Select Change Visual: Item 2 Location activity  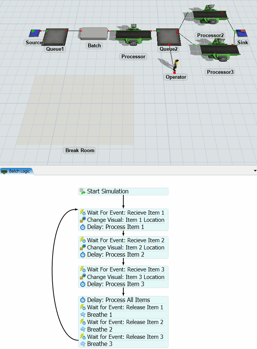coord(125,248)
